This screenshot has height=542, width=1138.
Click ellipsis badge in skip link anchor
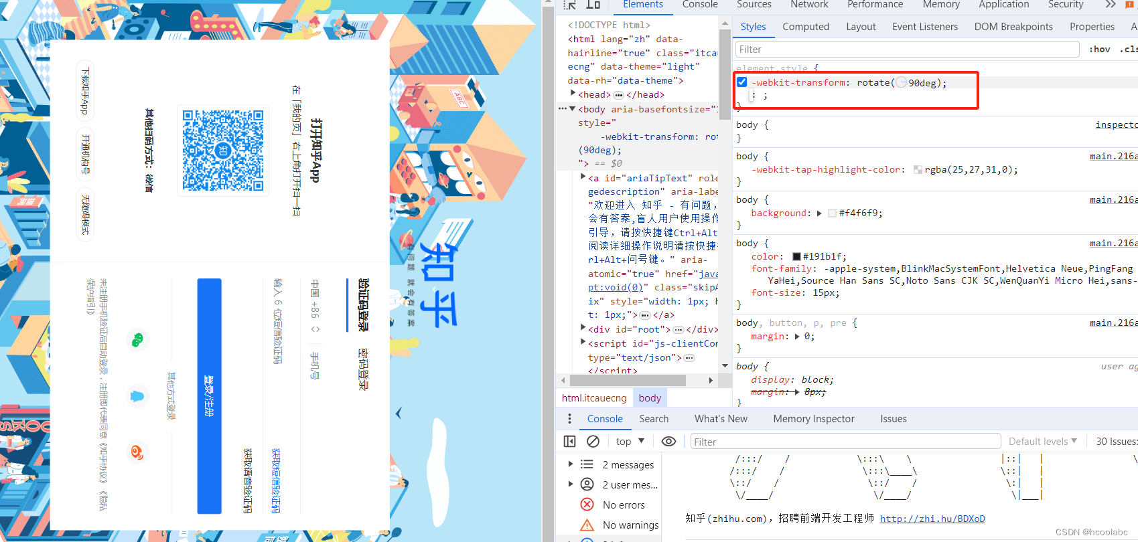645,315
